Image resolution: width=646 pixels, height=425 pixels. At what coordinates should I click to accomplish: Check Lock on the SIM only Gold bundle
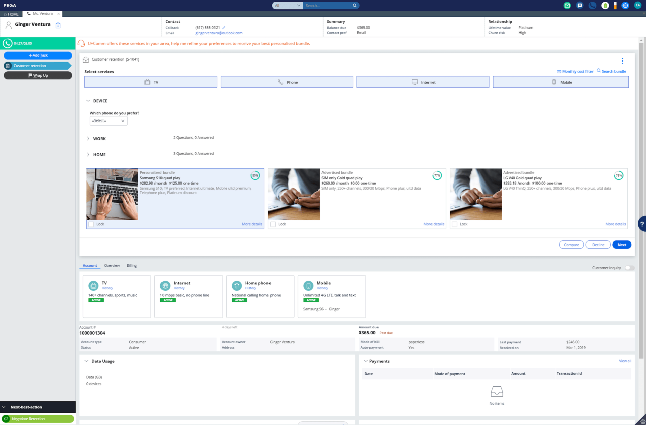[x=272, y=224]
